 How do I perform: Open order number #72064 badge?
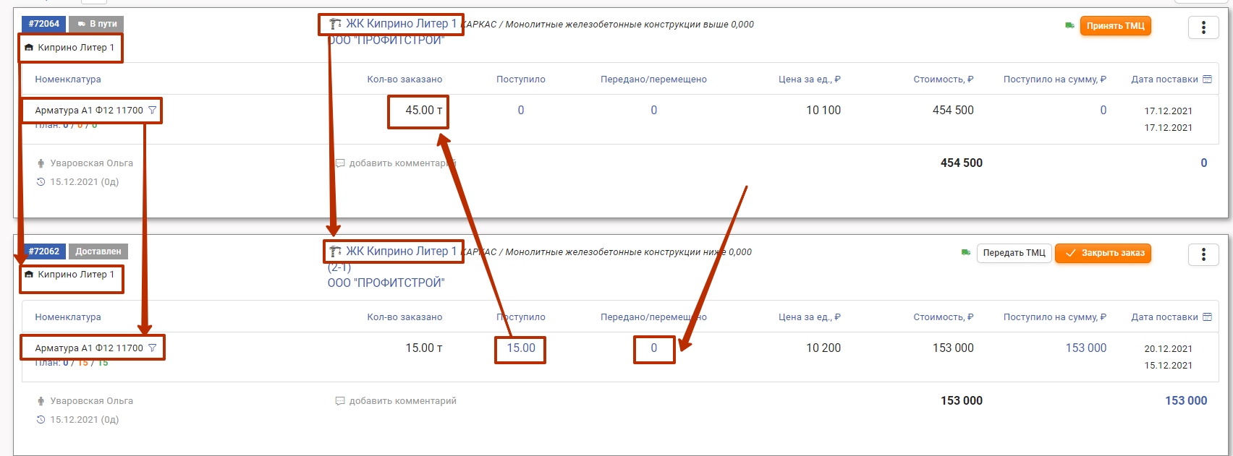click(44, 24)
